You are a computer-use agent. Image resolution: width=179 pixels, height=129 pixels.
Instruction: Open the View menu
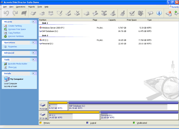pos(11,7)
